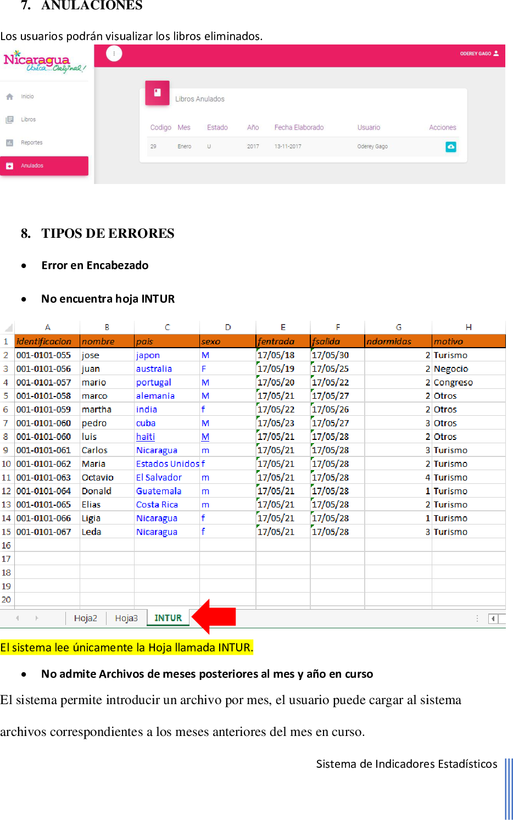Click the Acciones column header

[443, 127]
